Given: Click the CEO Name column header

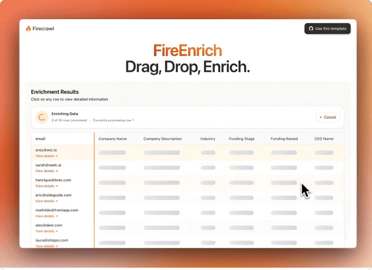Looking at the screenshot, I should pos(324,139).
